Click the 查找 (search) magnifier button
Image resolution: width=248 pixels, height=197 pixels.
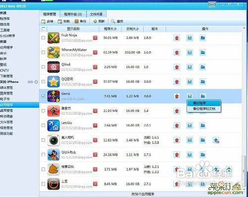(x=117, y=21)
